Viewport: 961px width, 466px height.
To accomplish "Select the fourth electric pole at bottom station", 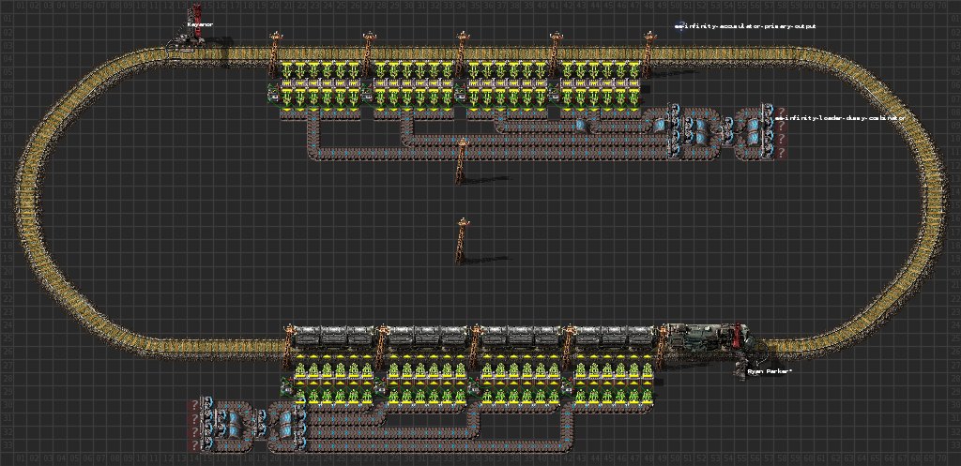I will click(x=570, y=347).
